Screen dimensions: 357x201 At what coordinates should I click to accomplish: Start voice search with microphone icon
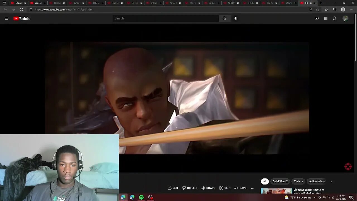point(236,18)
